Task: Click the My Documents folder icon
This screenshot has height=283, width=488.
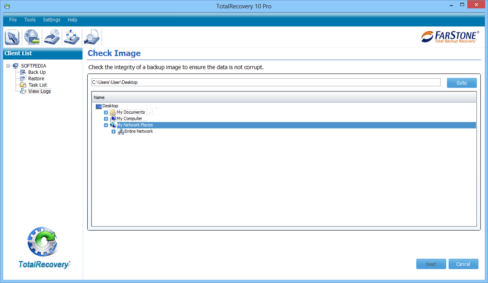Action: pos(113,112)
